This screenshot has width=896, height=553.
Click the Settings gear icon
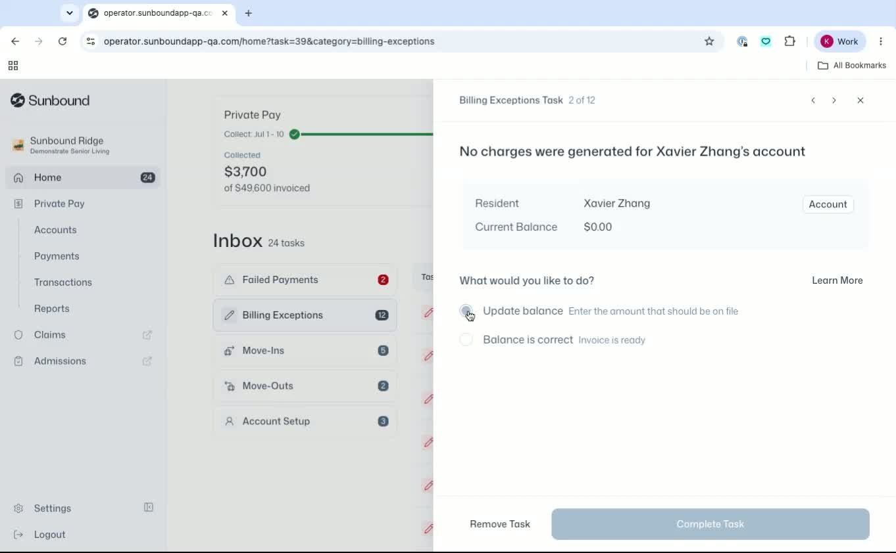18,508
